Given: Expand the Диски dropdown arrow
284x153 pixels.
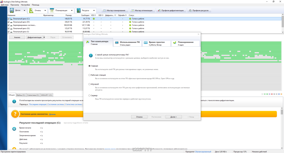Looking at the screenshot, I should [x=24, y=10].
